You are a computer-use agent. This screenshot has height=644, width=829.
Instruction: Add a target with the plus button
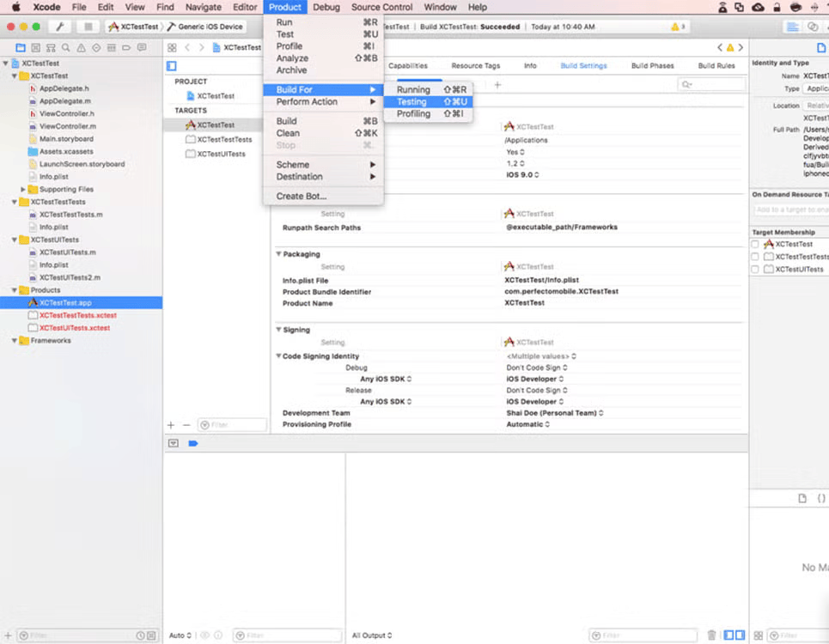tap(171, 425)
